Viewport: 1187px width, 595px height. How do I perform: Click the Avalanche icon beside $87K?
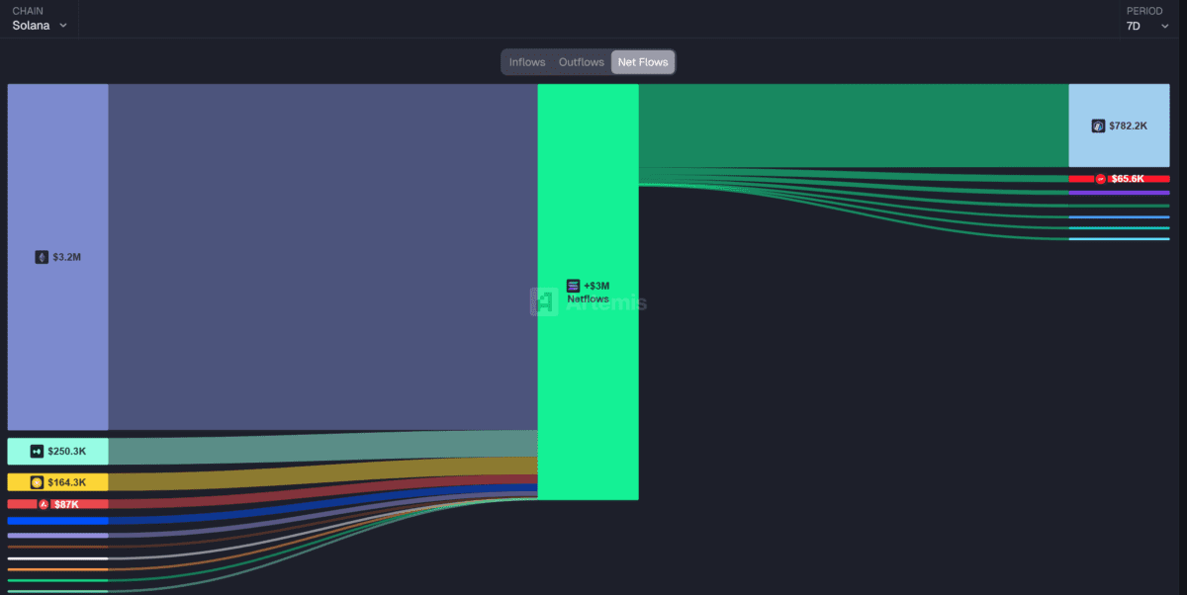44,504
